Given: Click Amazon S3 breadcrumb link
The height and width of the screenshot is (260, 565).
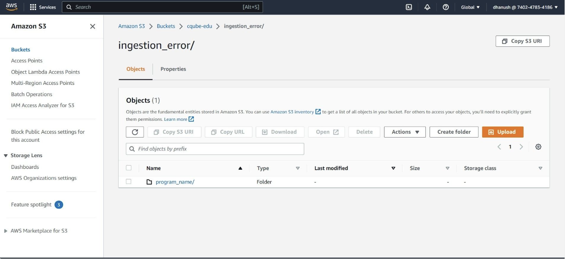Looking at the screenshot, I should pyautogui.click(x=132, y=26).
